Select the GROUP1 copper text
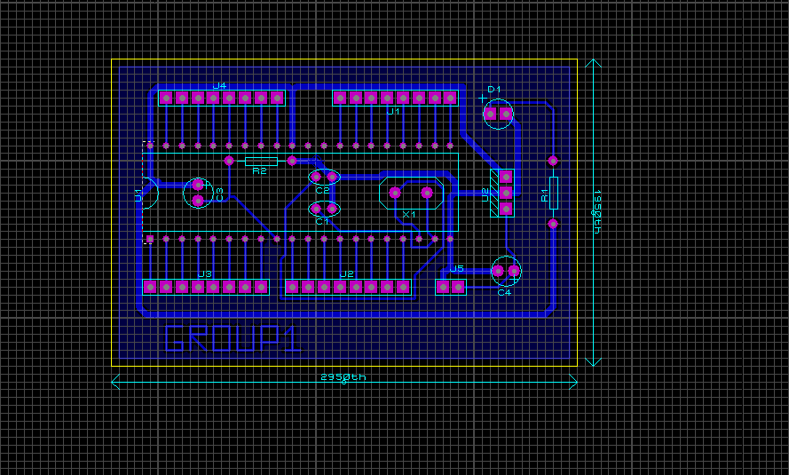789x475 pixels. 233,338
